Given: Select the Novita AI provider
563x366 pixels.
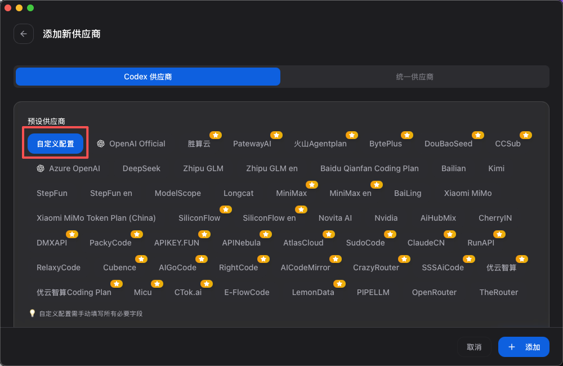Looking at the screenshot, I should coord(335,218).
